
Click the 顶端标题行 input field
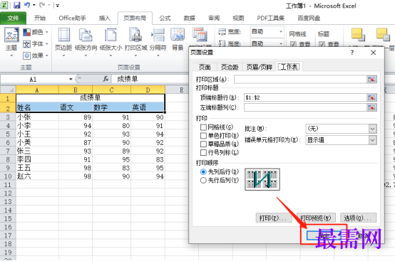(305, 97)
